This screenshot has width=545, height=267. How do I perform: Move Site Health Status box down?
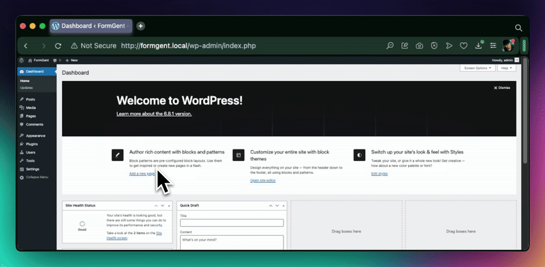click(162, 206)
